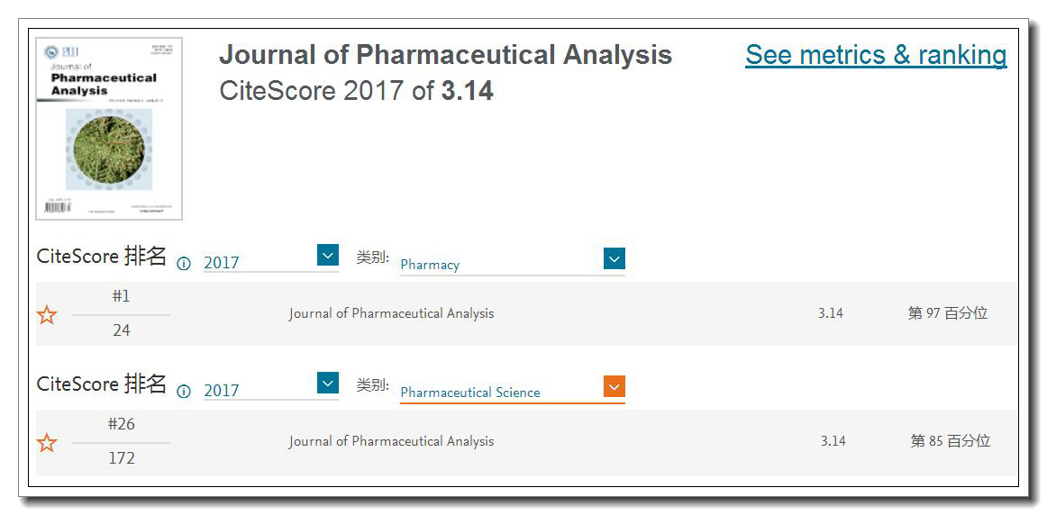
Task: Open journal name in rank #26 row
Action: (x=391, y=441)
